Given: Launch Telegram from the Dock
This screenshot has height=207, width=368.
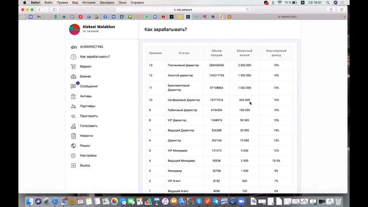Looking at the screenshot, I should click(216, 201).
